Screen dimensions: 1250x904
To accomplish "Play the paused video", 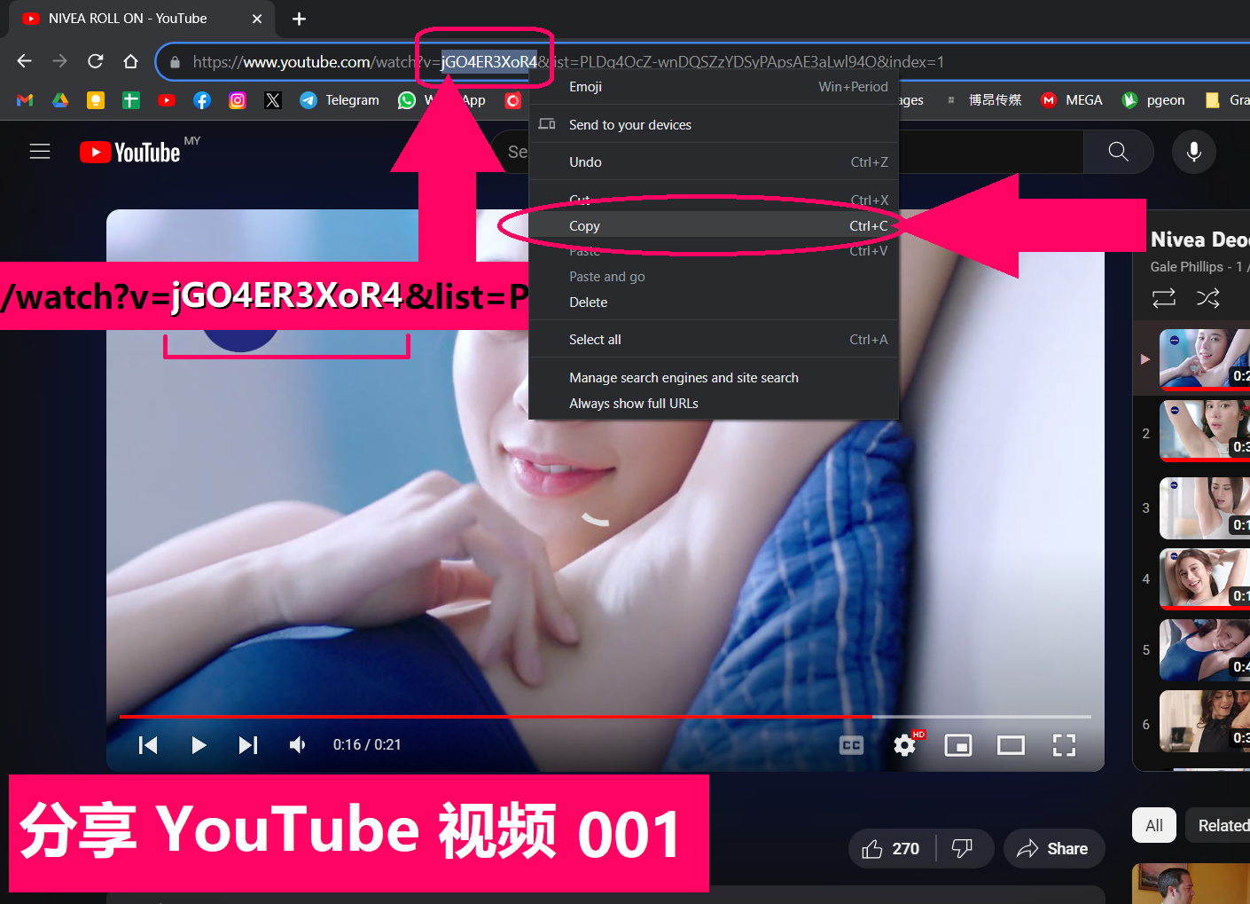I will click(x=199, y=745).
